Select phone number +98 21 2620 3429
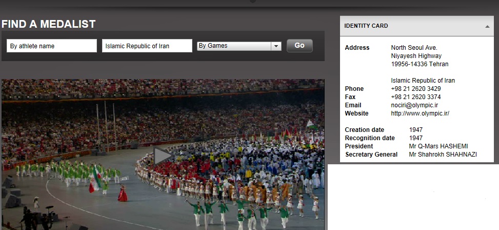This screenshot has width=499, height=230. point(415,88)
